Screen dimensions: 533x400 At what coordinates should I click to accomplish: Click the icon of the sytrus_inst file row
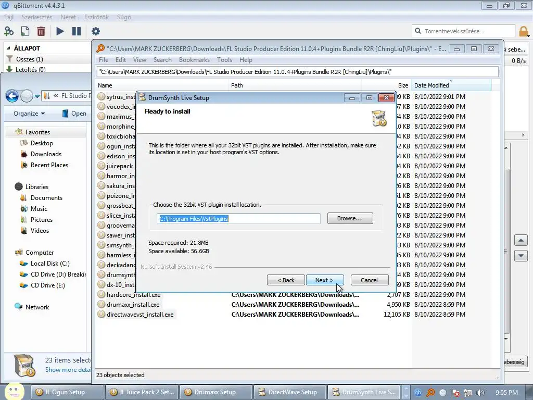101,96
